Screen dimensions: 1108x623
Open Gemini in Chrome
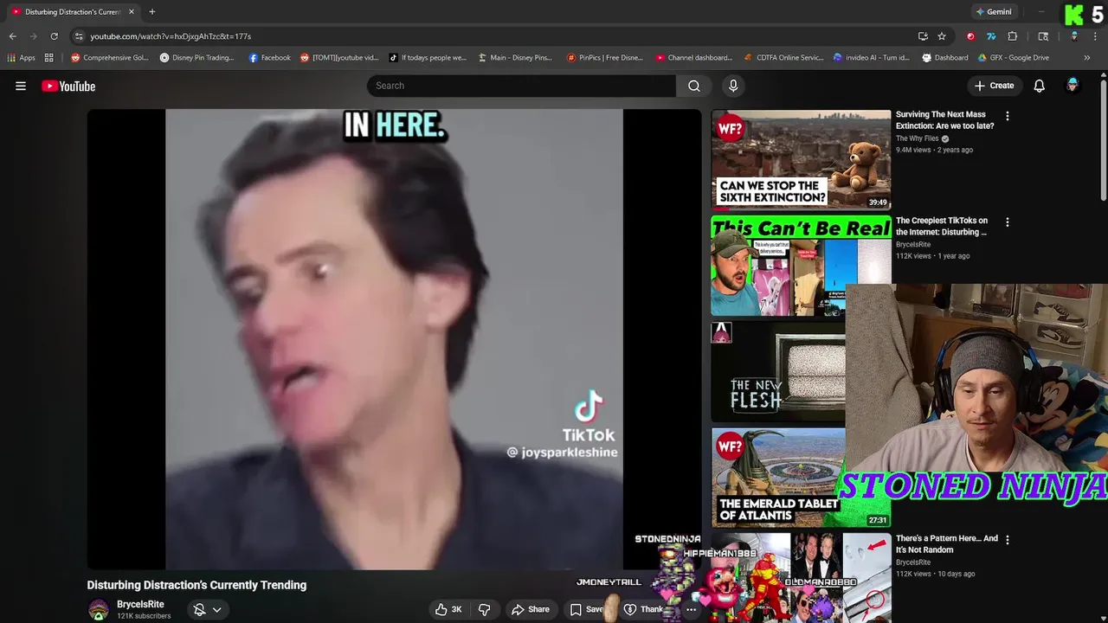click(993, 12)
